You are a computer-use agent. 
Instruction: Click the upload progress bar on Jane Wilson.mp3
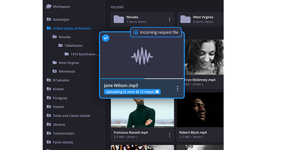coord(142,79)
